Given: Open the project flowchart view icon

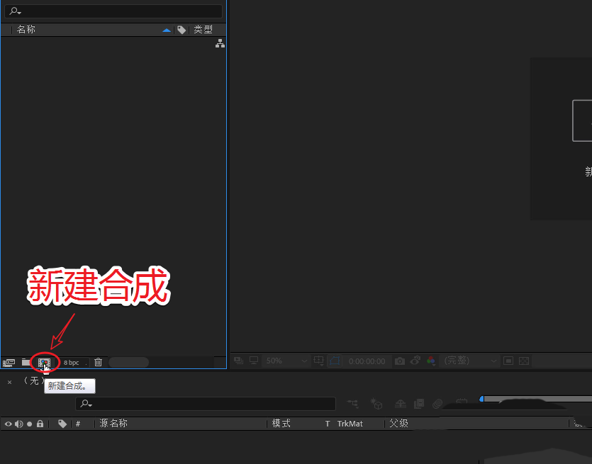Looking at the screenshot, I should point(220,43).
